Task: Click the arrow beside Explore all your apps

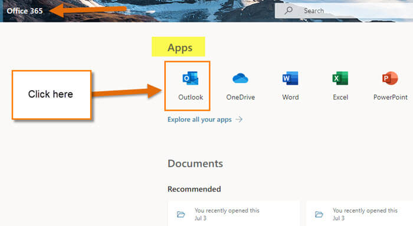Action: [x=239, y=119]
